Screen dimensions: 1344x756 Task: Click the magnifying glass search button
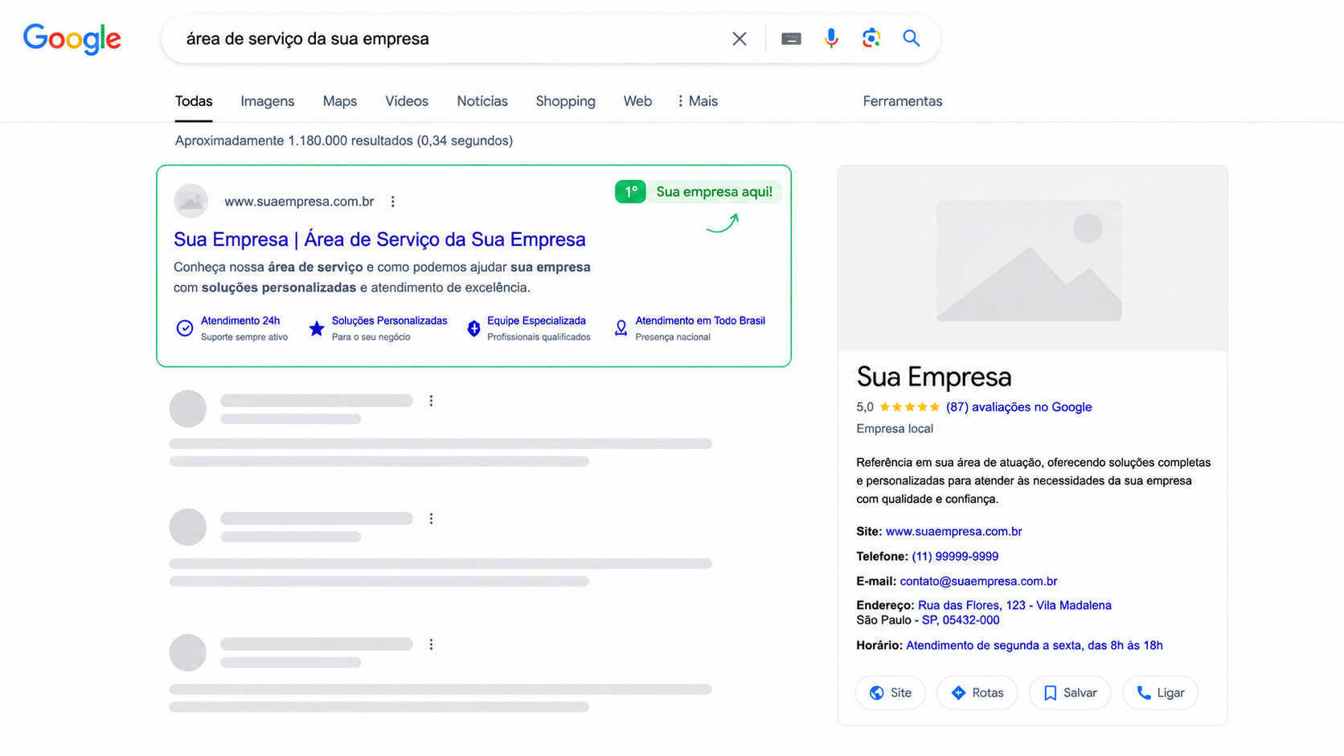click(x=911, y=38)
